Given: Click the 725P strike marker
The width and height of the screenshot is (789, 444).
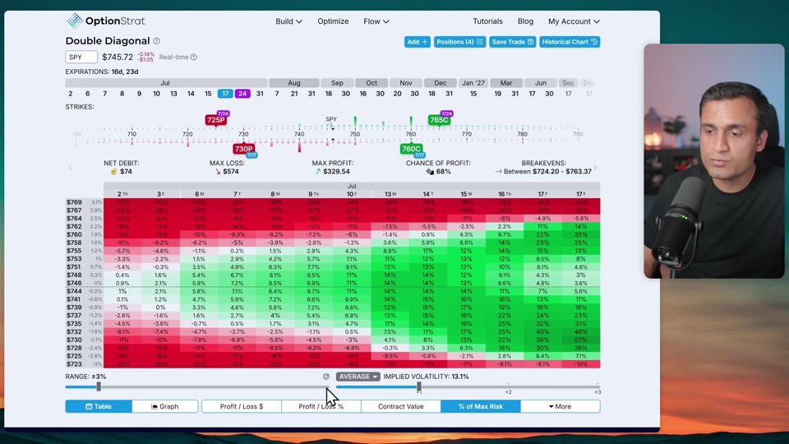Looking at the screenshot, I should point(216,120).
